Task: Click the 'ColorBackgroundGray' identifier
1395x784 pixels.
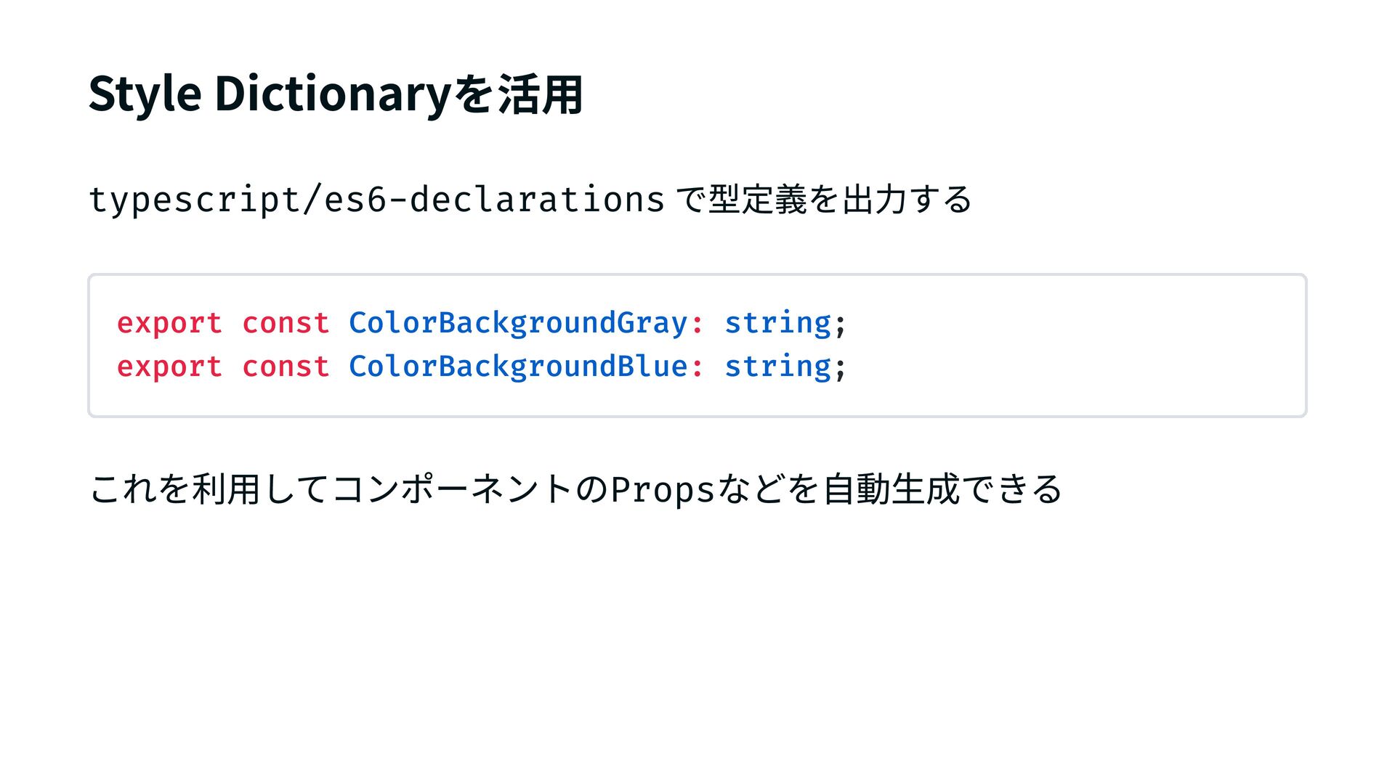Action: (518, 323)
